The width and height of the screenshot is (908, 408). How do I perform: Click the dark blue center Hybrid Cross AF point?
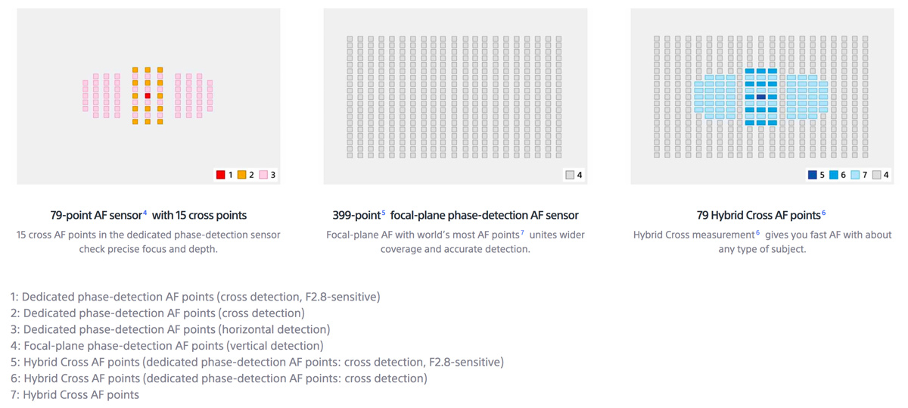[x=761, y=97]
